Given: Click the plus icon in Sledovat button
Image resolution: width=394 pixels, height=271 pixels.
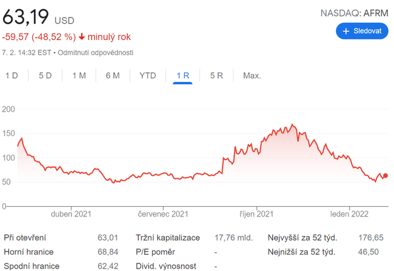Looking at the screenshot, I should (346, 31).
